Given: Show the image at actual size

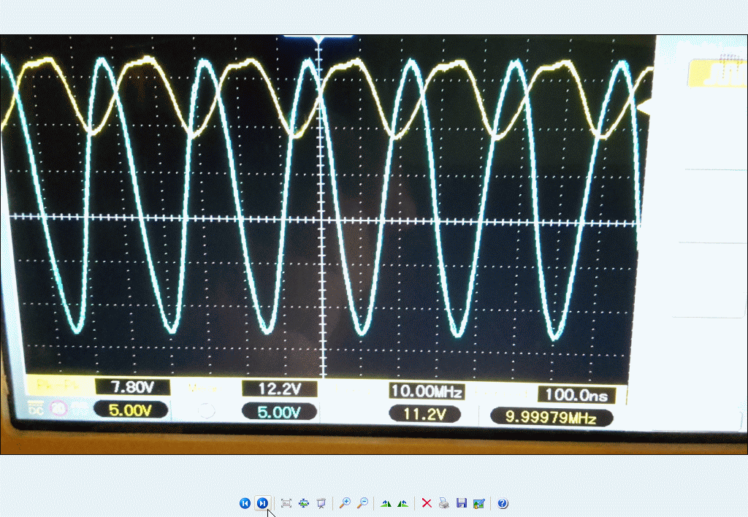Looking at the screenshot, I should point(304,503).
